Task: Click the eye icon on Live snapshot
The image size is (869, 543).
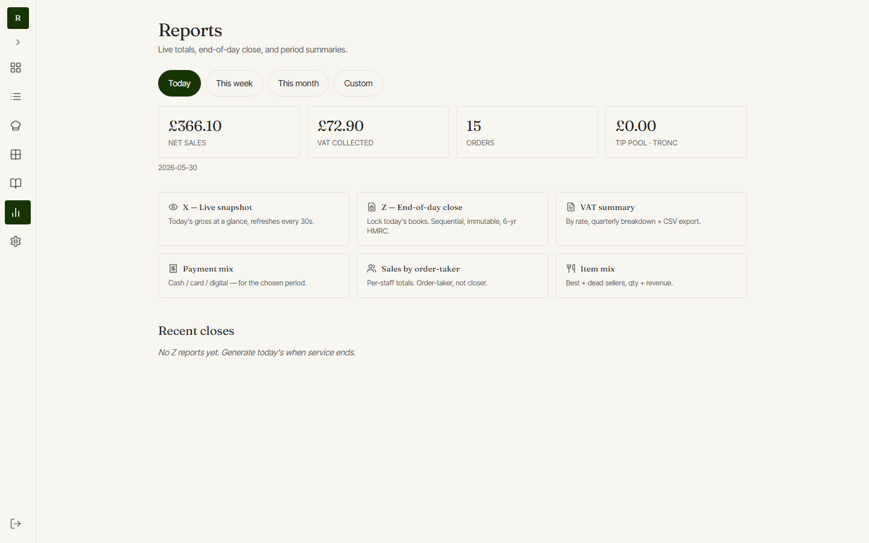Action: [x=173, y=207]
